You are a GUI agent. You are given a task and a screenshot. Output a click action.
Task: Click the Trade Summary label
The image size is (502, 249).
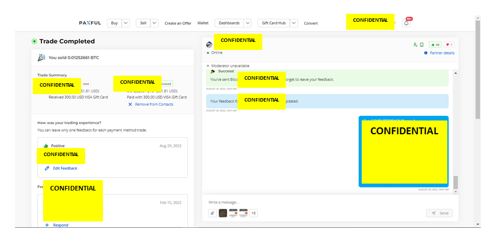52,75
